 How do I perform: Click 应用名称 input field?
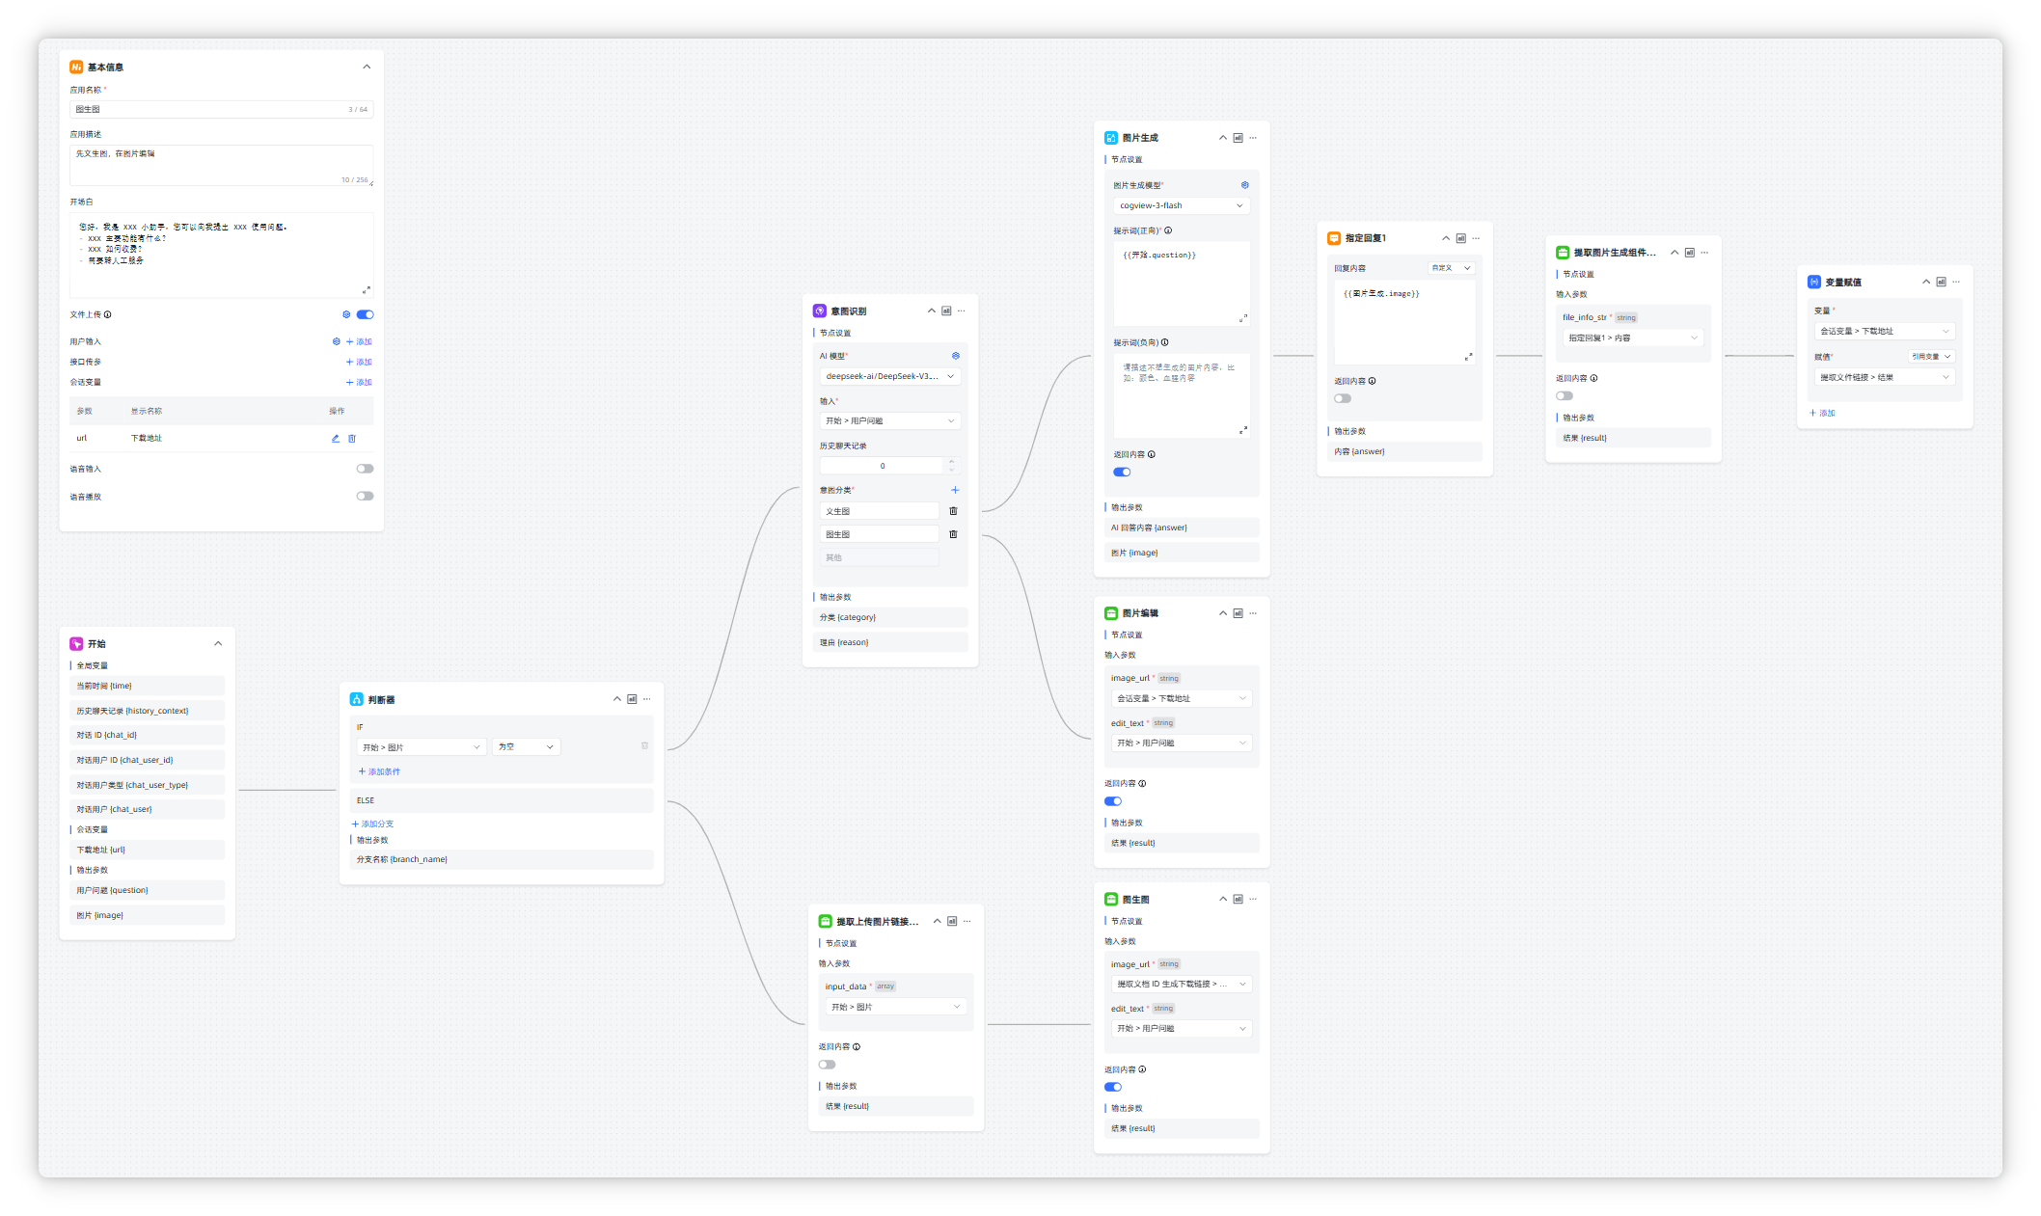[212, 109]
